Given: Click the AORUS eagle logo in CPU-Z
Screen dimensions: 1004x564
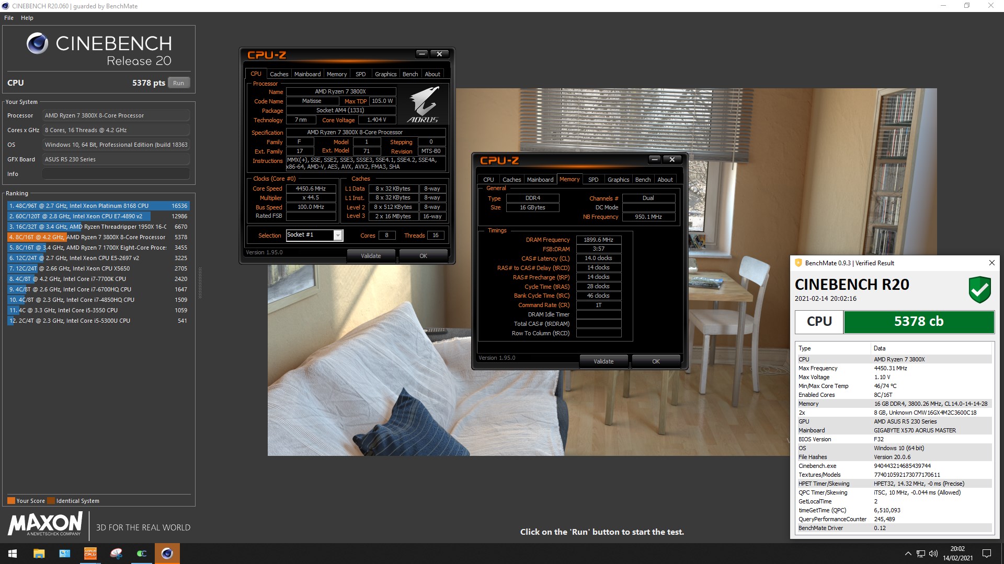Looking at the screenshot, I should pyautogui.click(x=423, y=104).
